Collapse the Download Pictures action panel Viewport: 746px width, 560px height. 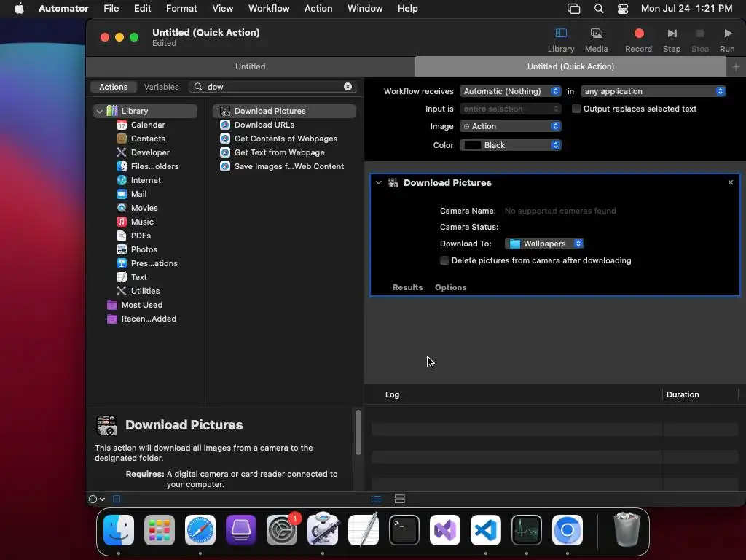pos(378,182)
